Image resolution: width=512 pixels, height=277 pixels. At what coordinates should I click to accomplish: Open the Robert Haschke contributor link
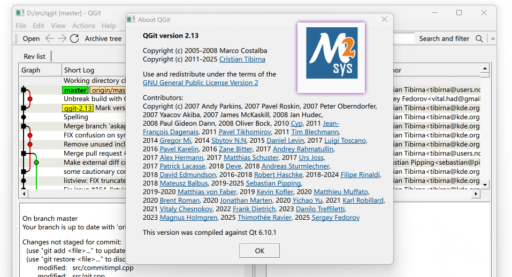point(279,174)
